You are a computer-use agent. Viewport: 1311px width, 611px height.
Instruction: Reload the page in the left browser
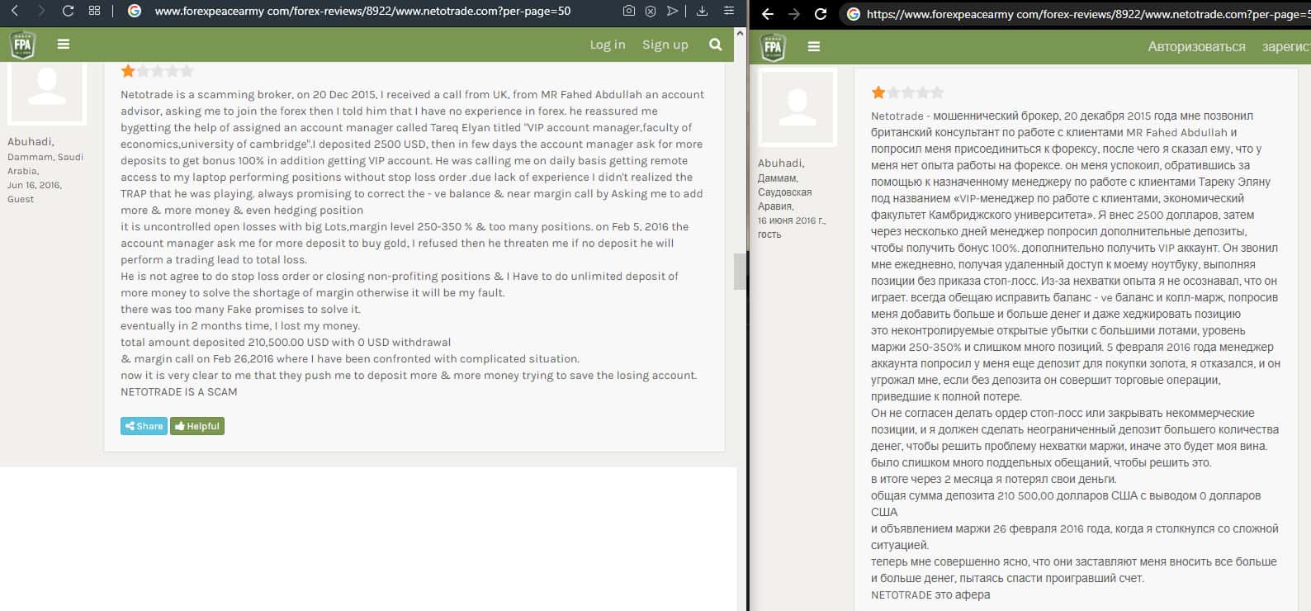(x=69, y=11)
